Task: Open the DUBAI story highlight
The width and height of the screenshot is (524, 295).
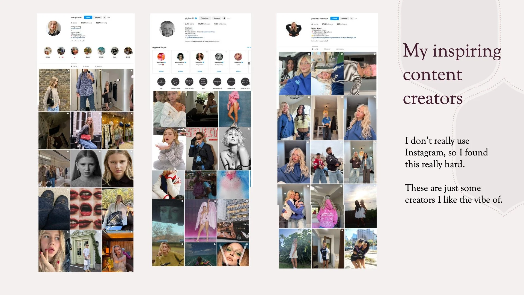Action: point(88,51)
